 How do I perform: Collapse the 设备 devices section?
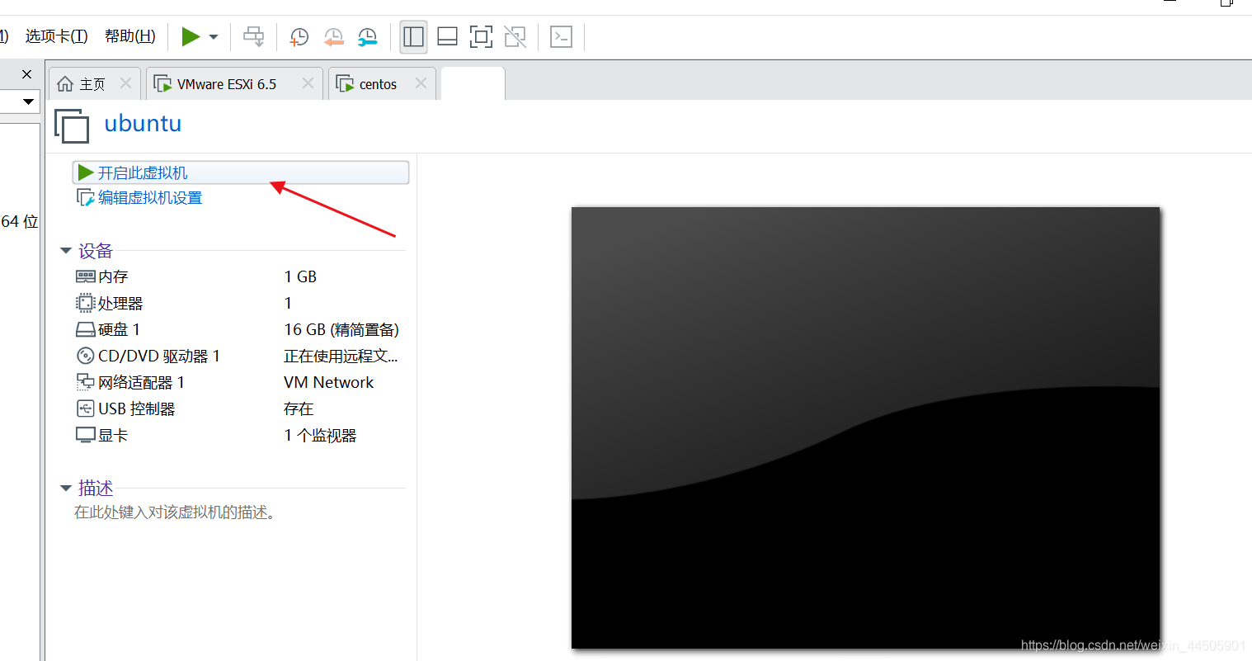(66, 250)
